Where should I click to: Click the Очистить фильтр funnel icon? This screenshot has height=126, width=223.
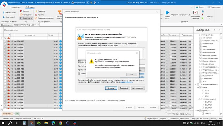(x=59, y=12)
